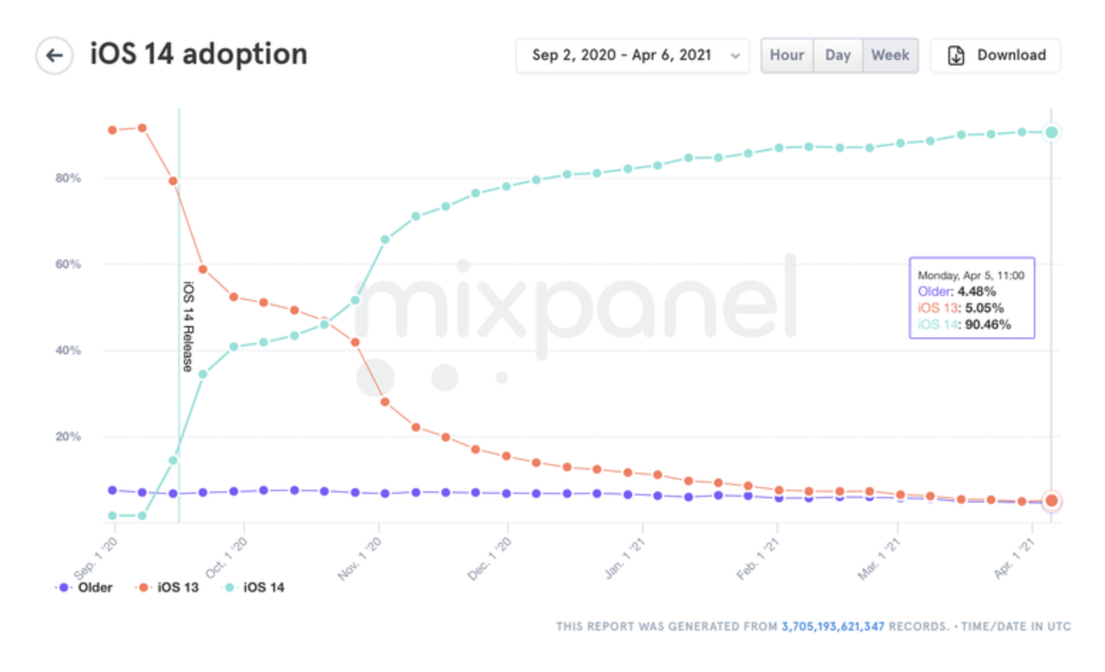This screenshot has height=672, width=1105.
Task: Click the back arrow icon
Action: click(54, 56)
